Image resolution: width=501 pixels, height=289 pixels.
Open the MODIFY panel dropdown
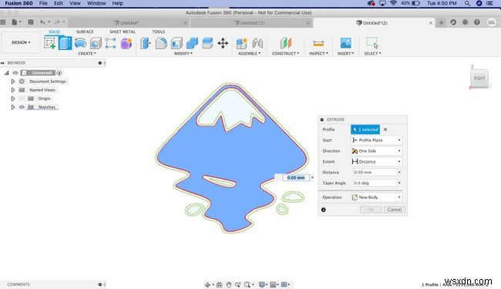pos(183,53)
